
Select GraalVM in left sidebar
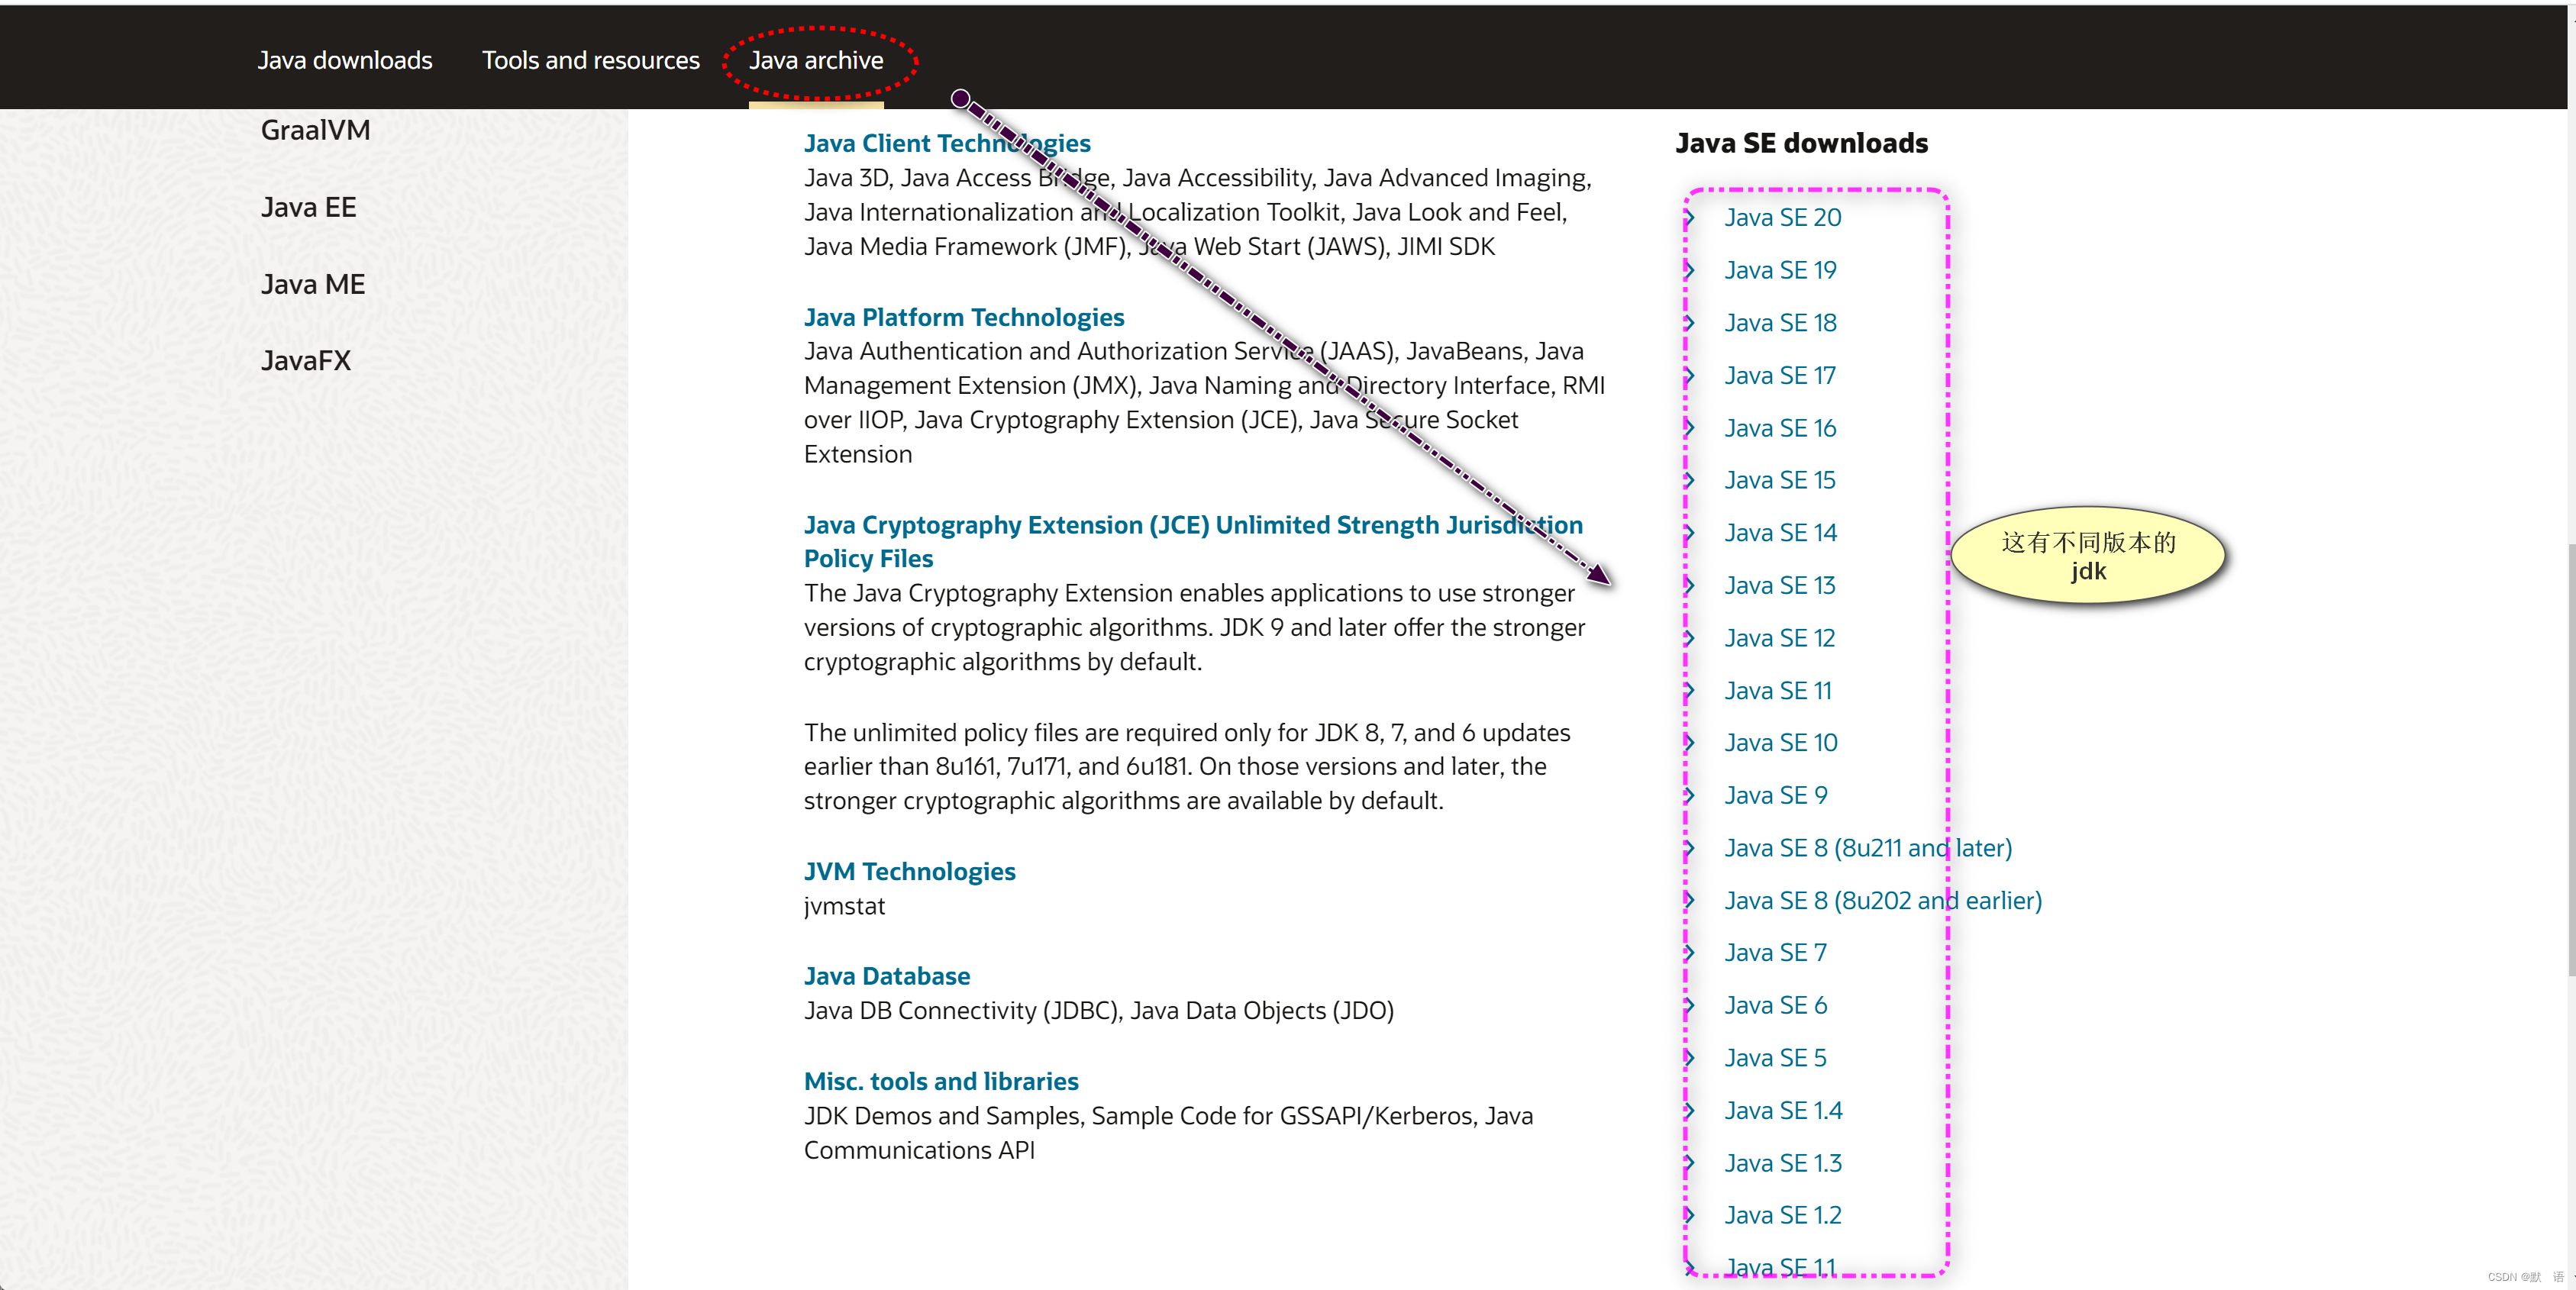315,130
